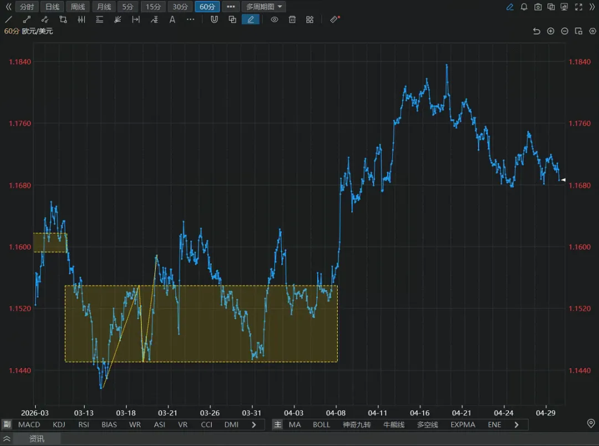Image resolution: width=599 pixels, height=446 pixels.
Task: Expand right panel with double-chevron
Action: pos(592,7)
